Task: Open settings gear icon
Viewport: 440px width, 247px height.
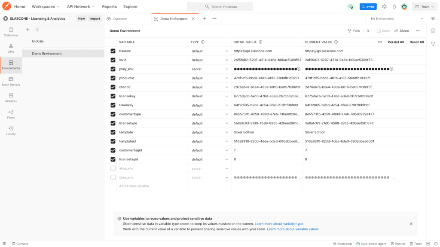Action: pos(385,6)
